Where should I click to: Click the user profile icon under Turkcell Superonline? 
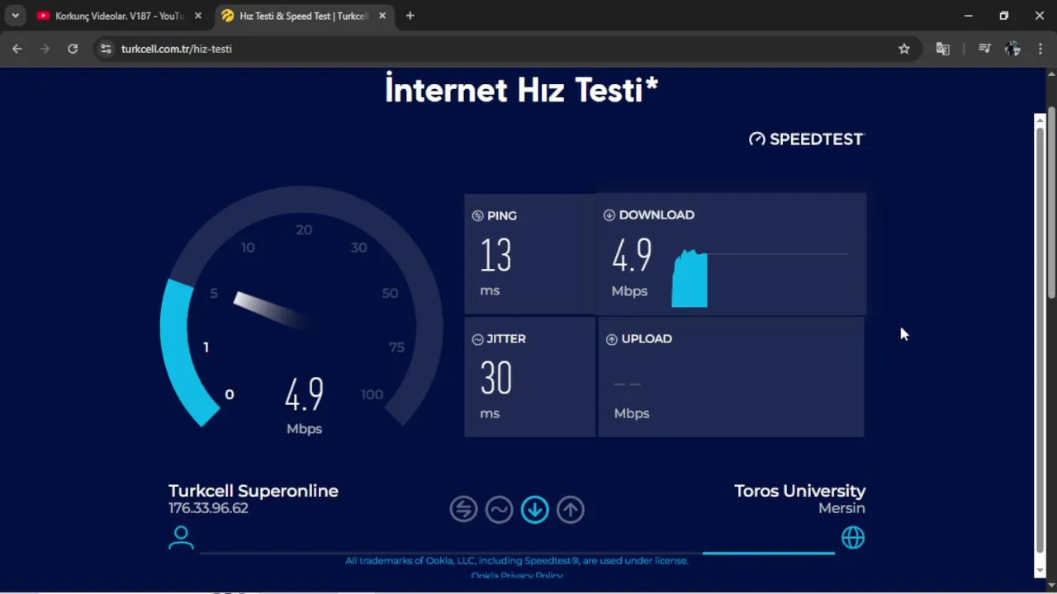pos(181,538)
